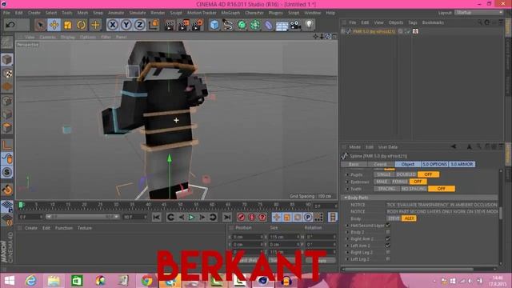
Task: Set Pupils to SINGLE
Action: [x=383, y=174]
